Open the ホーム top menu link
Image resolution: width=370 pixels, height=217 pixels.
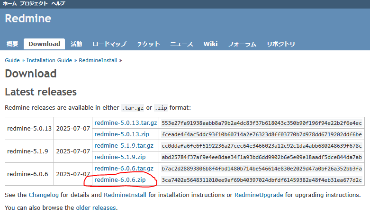(x=9, y=3)
